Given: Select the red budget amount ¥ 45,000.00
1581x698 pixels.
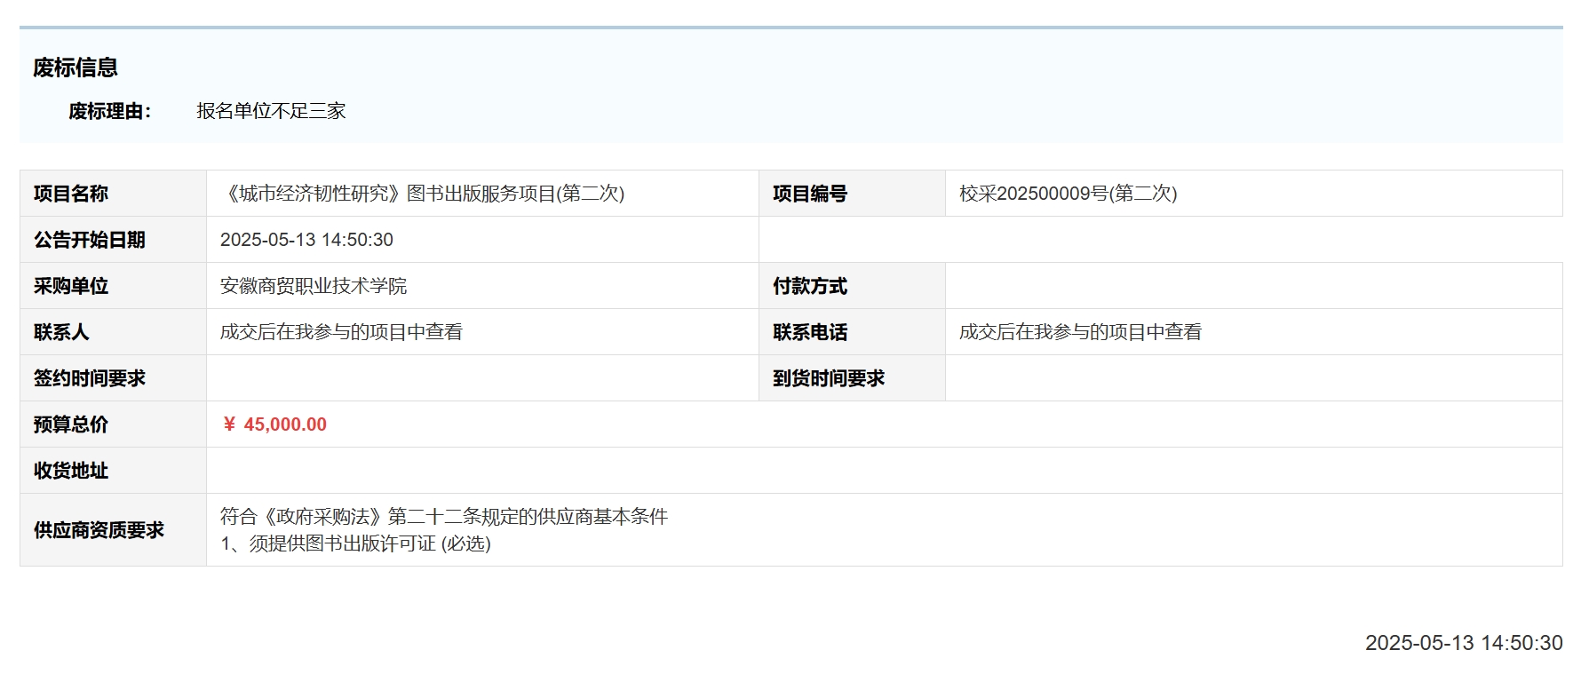Looking at the screenshot, I should [x=274, y=424].
